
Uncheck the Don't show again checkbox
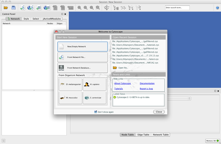pos(96,112)
